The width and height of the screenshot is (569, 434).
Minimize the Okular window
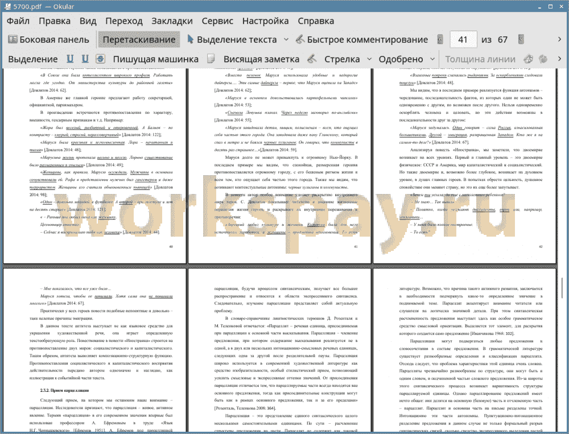(541, 6)
